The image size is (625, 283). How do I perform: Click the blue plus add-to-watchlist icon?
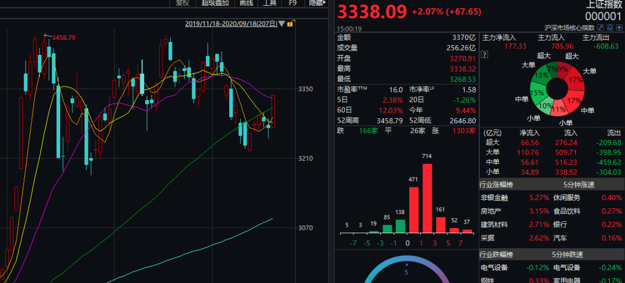coord(619,28)
